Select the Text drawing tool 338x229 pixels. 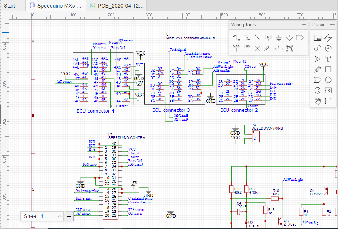pyautogui.click(x=328, y=59)
